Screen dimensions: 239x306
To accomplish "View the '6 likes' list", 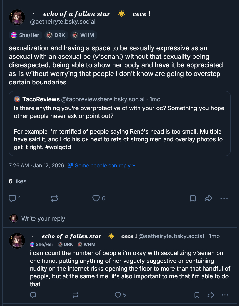I will pos(18,181).
